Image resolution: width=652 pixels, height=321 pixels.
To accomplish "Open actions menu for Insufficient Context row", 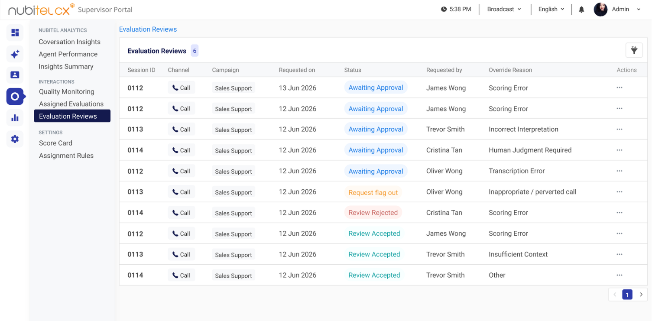I will pos(620,254).
